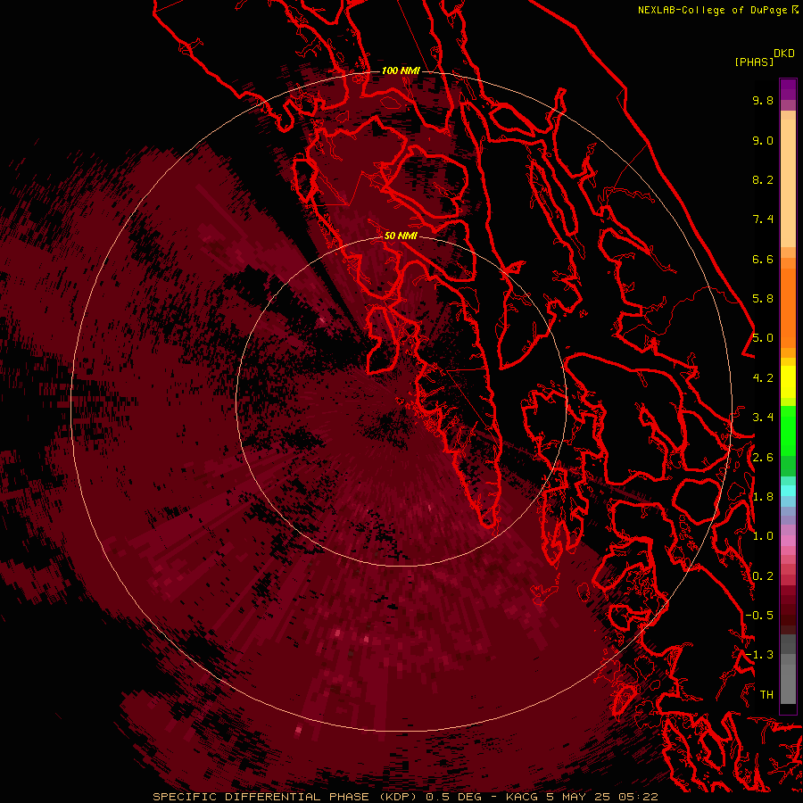Pick the purple segment at color bar top
Image resolution: width=803 pixels, height=803 pixels.
[x=788, y=89]
